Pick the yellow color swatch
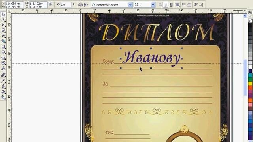This screenshot has width=253, height=142. coord(250,83)
